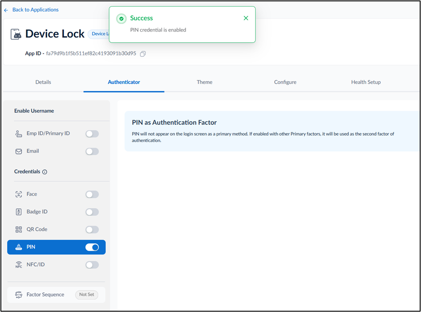Copy the App ID with copy icon
The image size is (421, 312).
click(x=143, y=54)
